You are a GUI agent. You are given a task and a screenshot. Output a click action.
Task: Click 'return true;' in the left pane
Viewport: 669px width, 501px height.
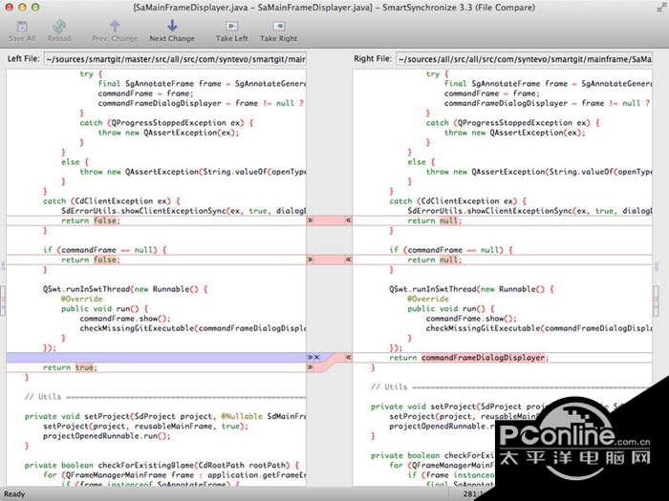pos(70,367)
